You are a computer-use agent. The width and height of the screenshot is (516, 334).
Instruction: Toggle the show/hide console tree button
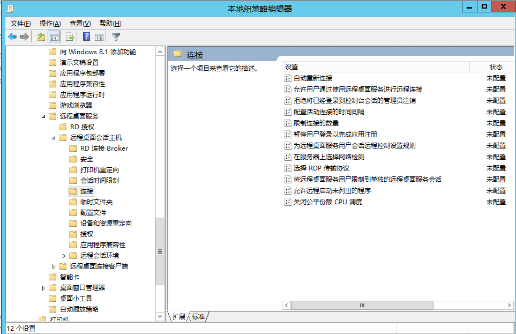point(54,37)
